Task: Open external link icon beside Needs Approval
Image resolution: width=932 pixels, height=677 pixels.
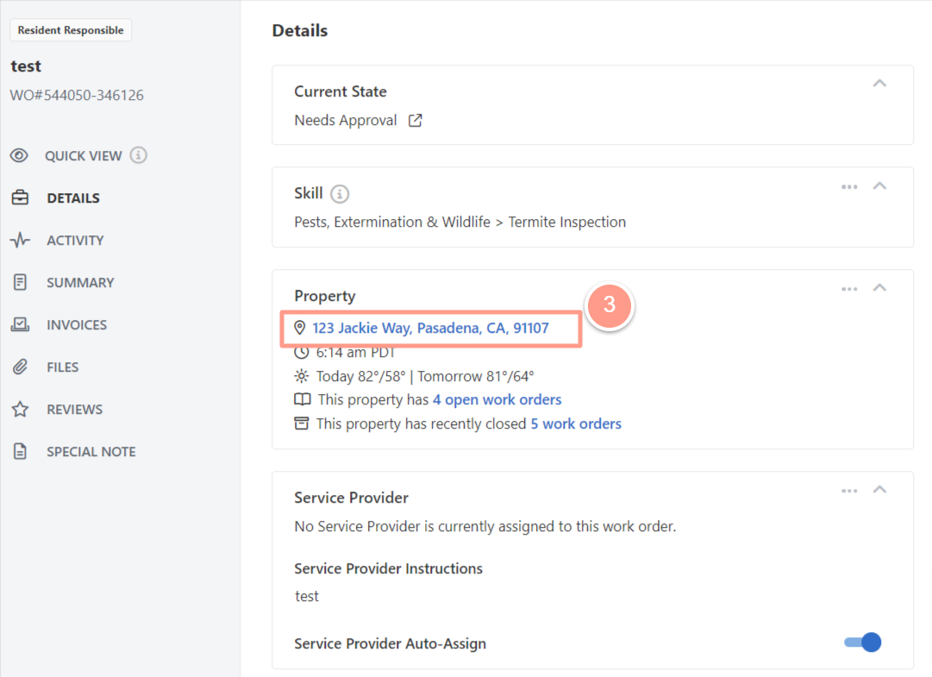Action: (415, 121)
